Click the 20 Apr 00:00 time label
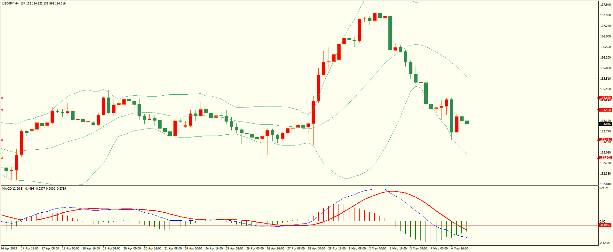The width and height of the screenshot is (613, 252). pyautogui.click(x=132, y=248)
